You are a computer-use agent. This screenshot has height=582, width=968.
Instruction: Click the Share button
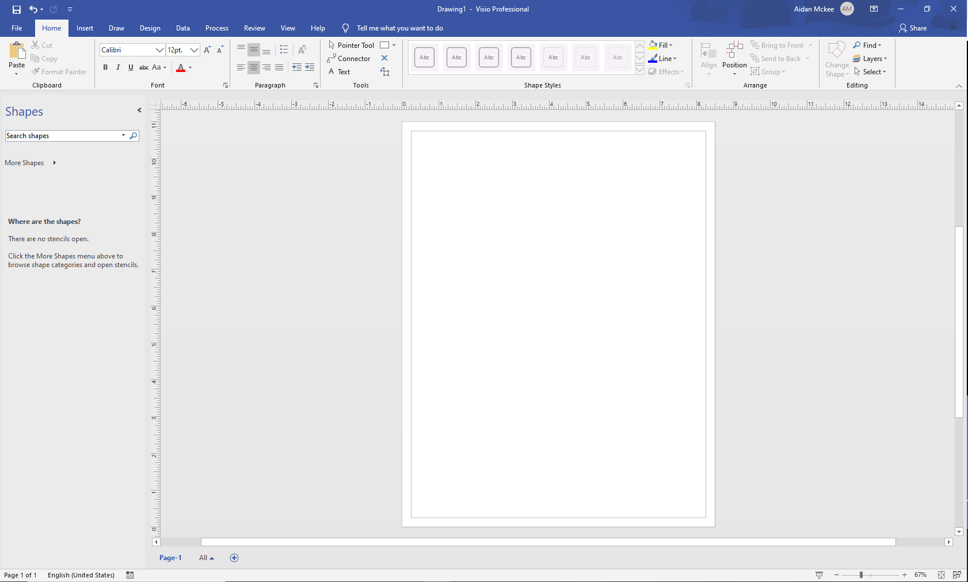click(x=913, y=28)
